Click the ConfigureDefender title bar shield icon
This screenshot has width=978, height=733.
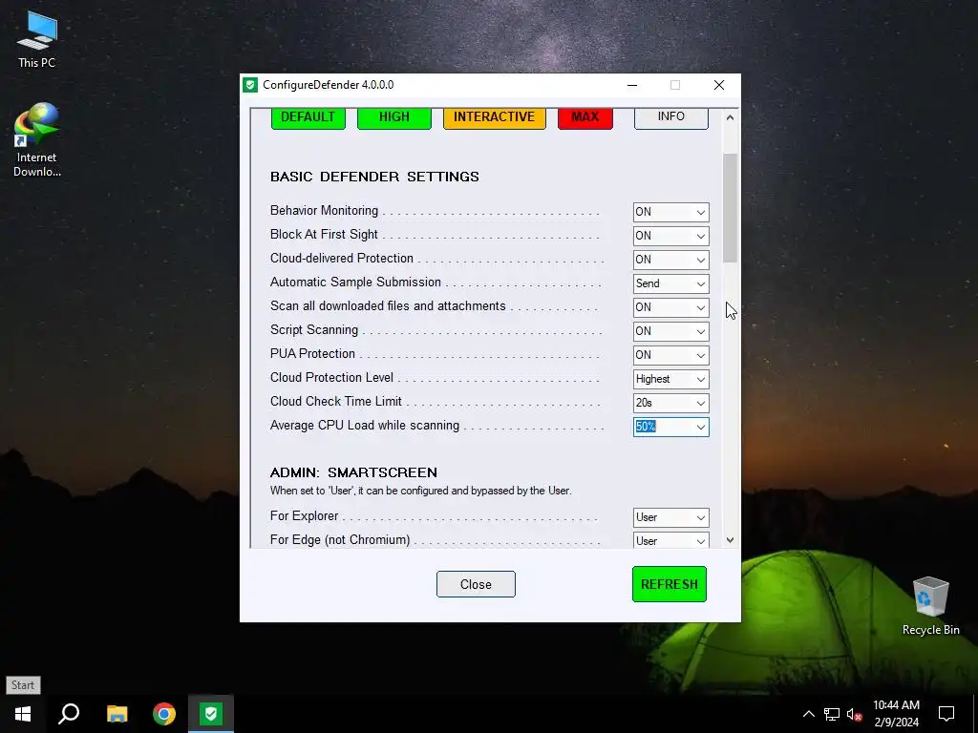[250, 85]
